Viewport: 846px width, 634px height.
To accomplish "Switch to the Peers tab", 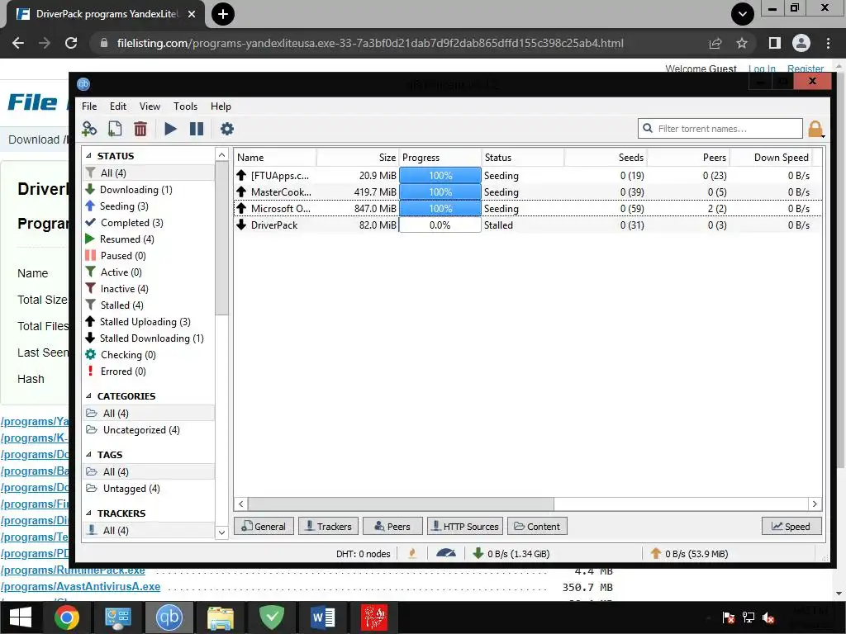I will (x=392, y=526).
